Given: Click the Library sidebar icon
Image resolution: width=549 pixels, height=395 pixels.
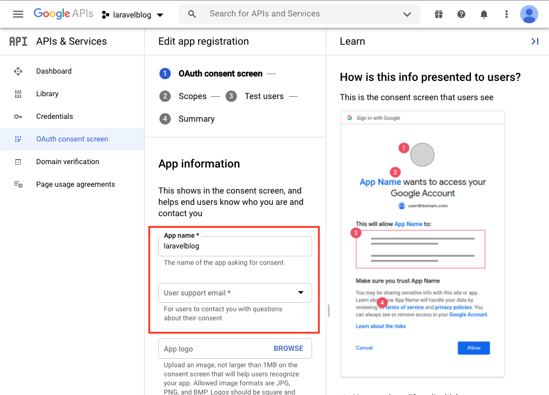Looking at the screenshot, I should point(18,94).
